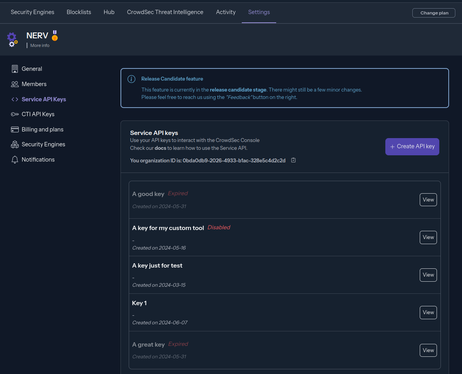Screen dimensions: 462x374
Task: Select the Service API Keys code brackets icon
Action: 15,99
